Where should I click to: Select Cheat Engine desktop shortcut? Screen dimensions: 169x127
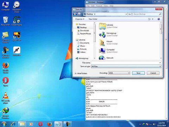(17, 21)
